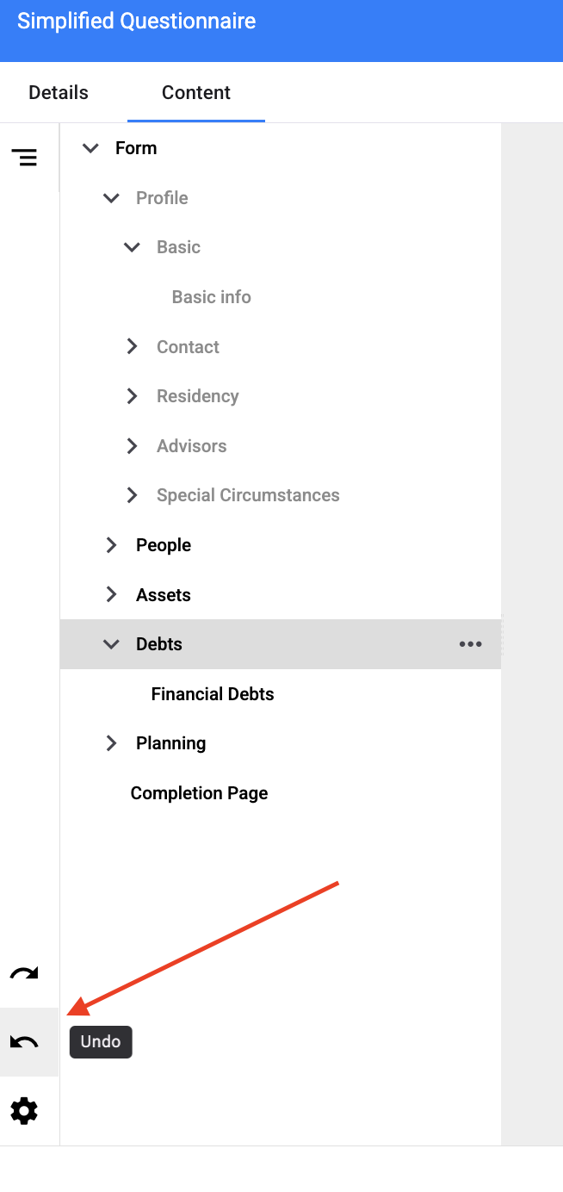Expand the People section chevron
The width and height of the screenshot is (563, 1192).
[x=111, y=545]
